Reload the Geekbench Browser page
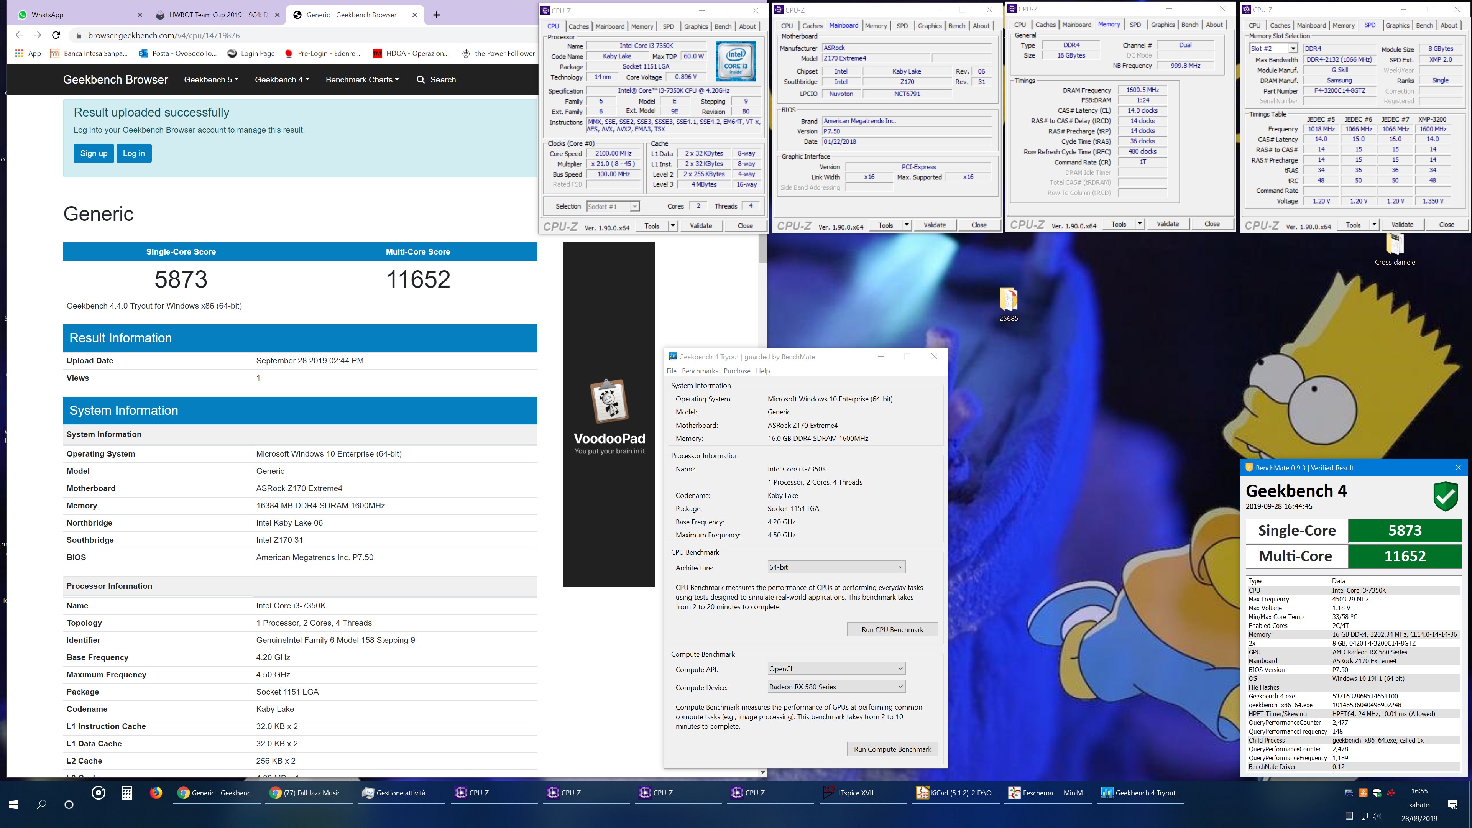The image size is (1472, 828). pos(56,35)
